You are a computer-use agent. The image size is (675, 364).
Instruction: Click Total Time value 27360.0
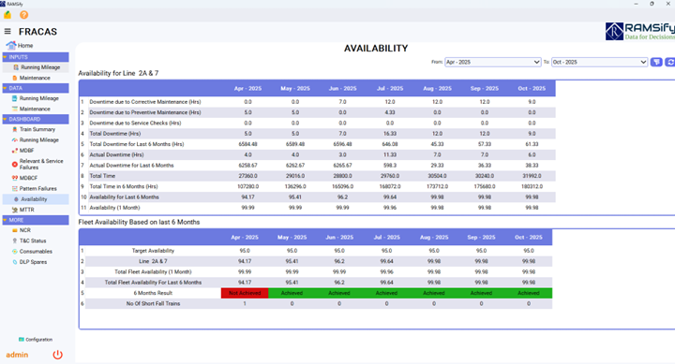247,176
